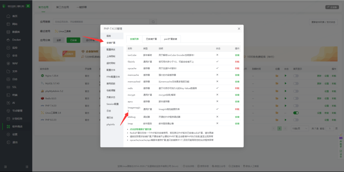Select Session配置 in PHP dialog menu

[x=112, y=104]
